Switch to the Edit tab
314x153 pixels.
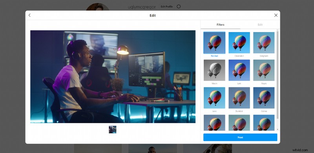point(260,25)
